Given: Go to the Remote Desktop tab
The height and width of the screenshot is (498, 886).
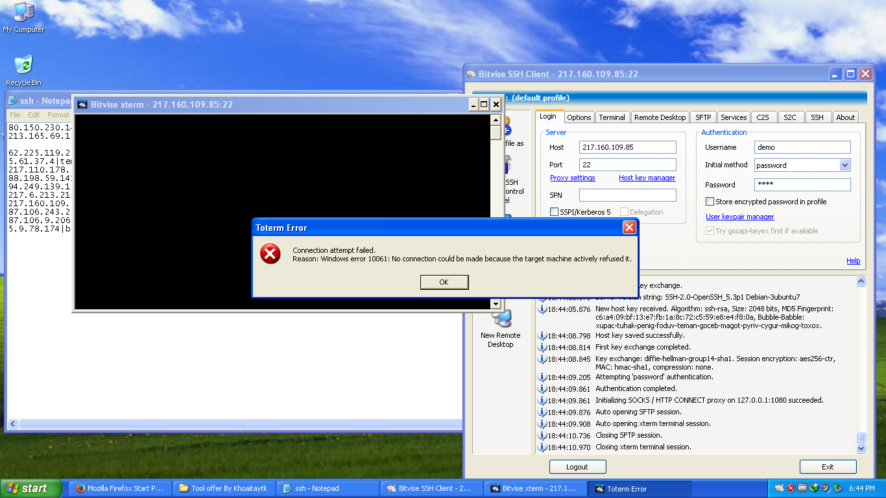Looking at the screenshot, I should point(660,117).
